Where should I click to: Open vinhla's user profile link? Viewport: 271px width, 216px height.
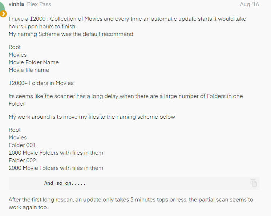tap(16, 4)
